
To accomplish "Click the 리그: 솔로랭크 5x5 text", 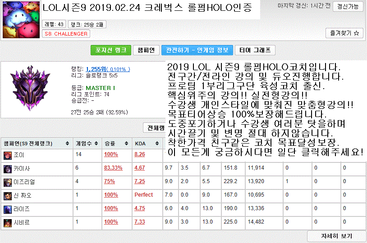I will click(x=94, y=76).
